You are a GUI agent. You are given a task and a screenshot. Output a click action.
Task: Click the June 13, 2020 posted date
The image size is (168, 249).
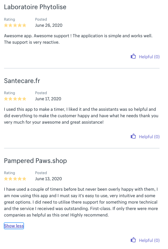[48, 179]
